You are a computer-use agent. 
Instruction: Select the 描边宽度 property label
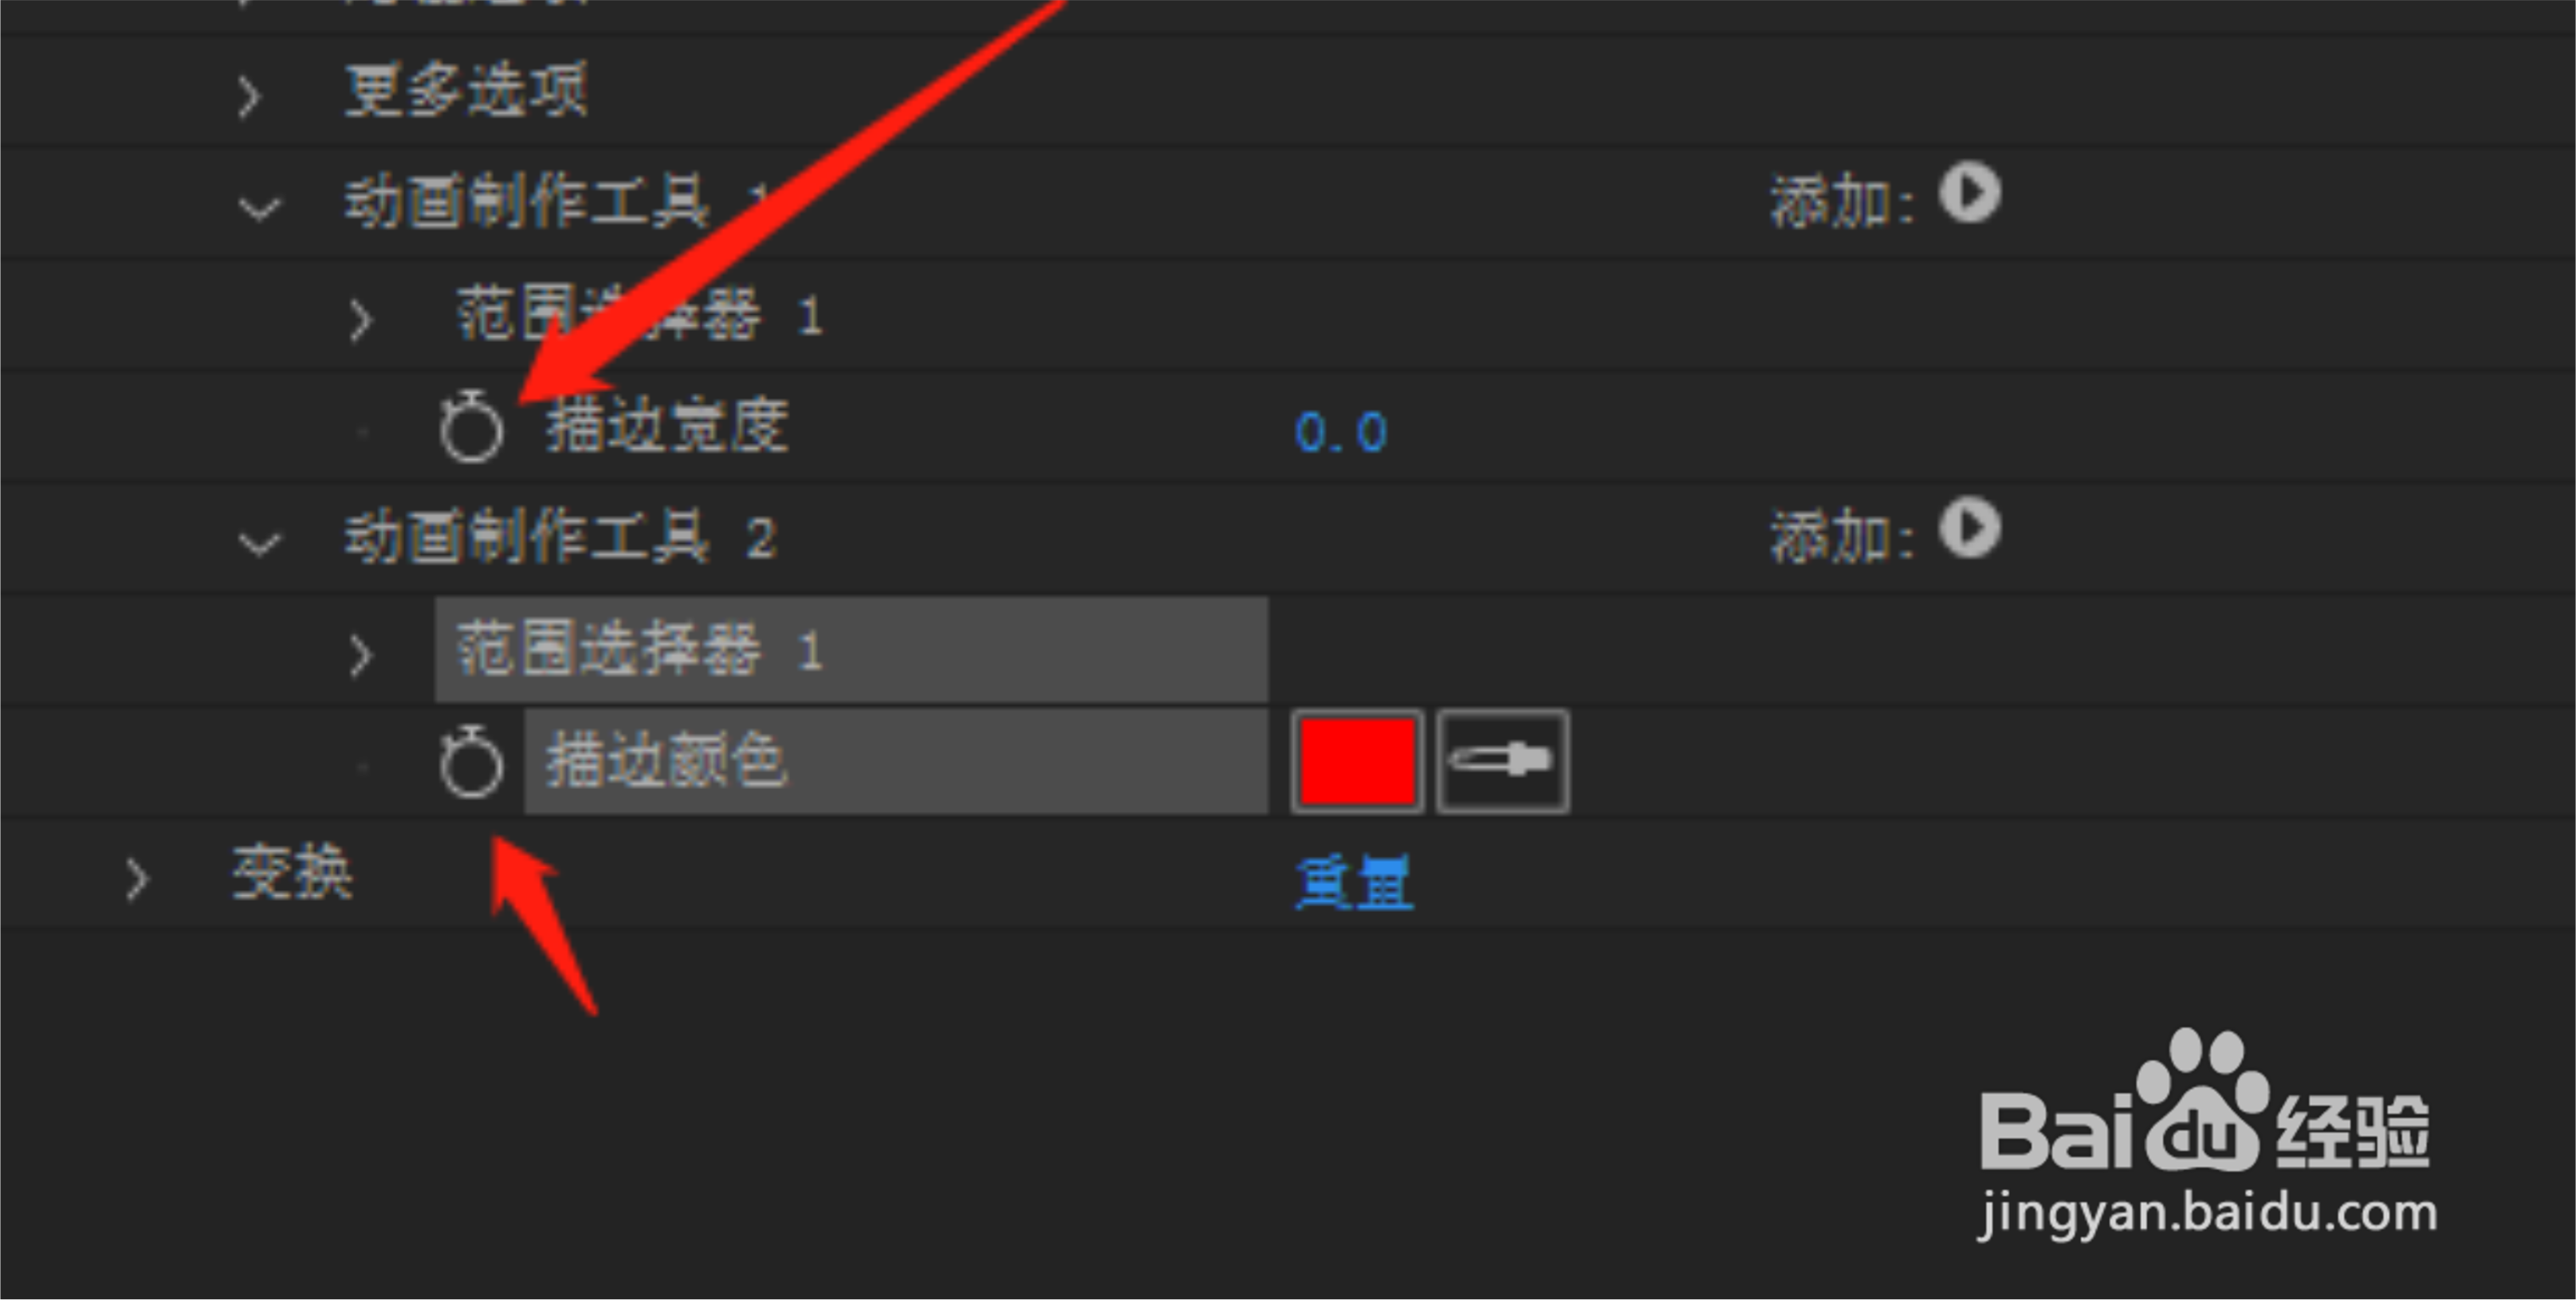(x=666, y=425)
